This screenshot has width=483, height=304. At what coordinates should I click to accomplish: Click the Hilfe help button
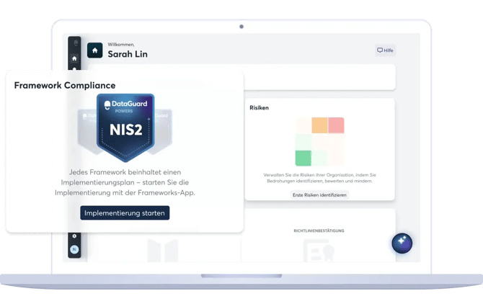(x=386, y=50)
